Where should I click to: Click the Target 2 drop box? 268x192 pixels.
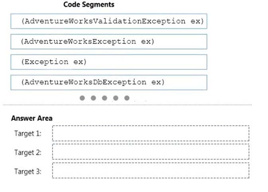point(151,152)
